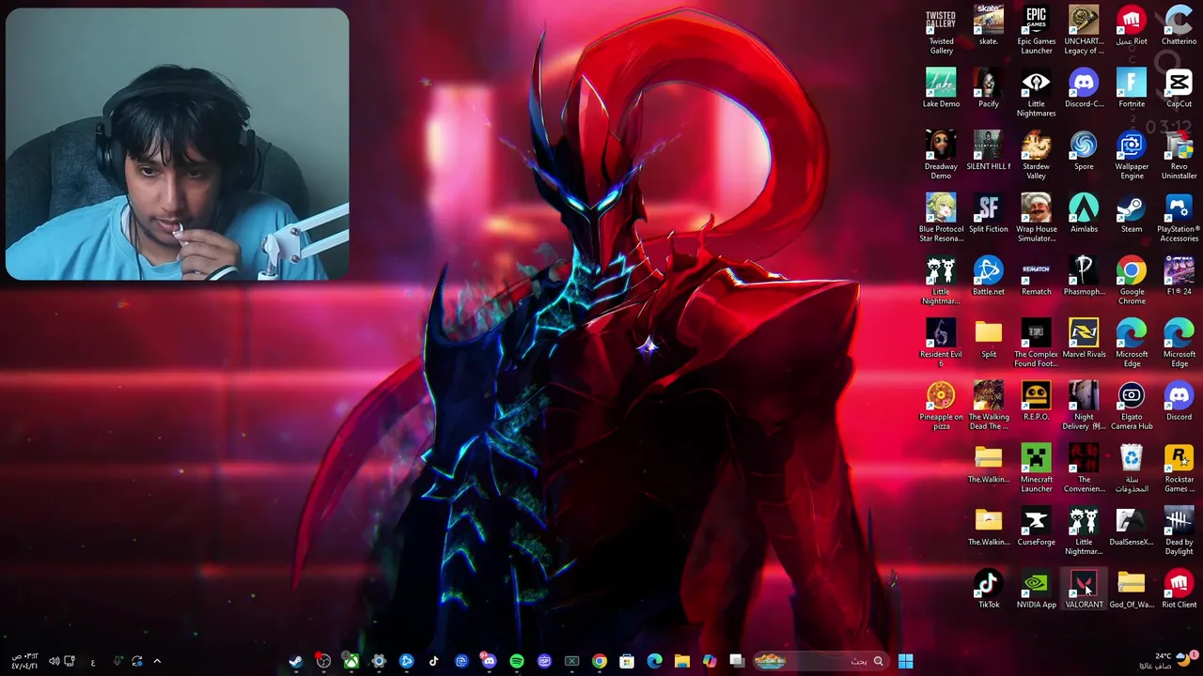Screen dimensions: 1203x676
Task: Open the Chatterino desktop shortcut
Action: 1179,26
